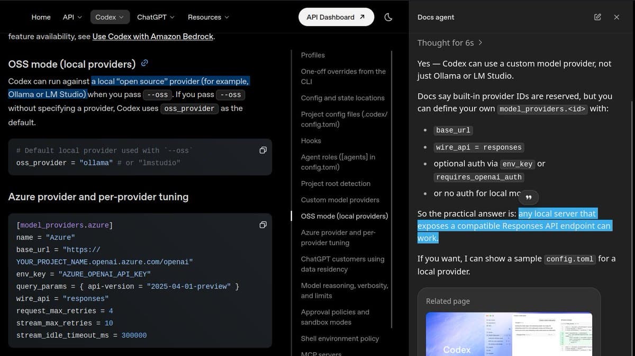Copy the model_providers.azure code block
Image resolution: width=635 pixels, height=356 pixels.
[x=263, y=225]
